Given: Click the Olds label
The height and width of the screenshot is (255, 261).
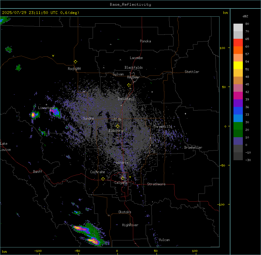Looking at the screenshot, I should pyautogui.click(x=117, y=119).
